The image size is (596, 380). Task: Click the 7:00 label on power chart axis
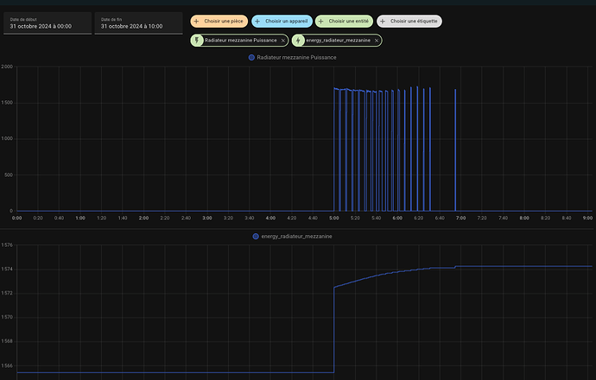click(460, 218)
